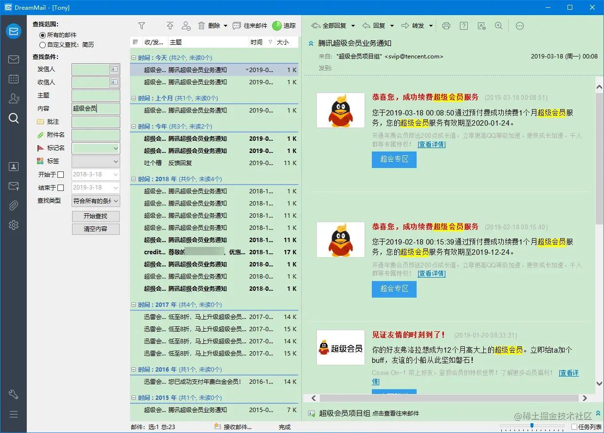Click 超会专区 under the 2019-02-18 notice
This screenshot has height=433, width=604.
394,288
